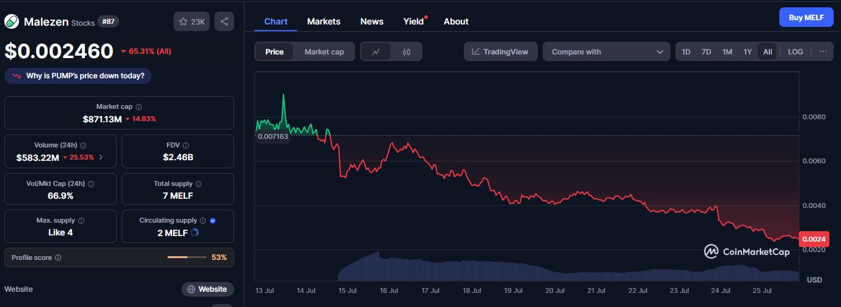Screen dimensions: 841x307
Task: Click the $2.46B FDV value
Action: (x=178, y=157)
